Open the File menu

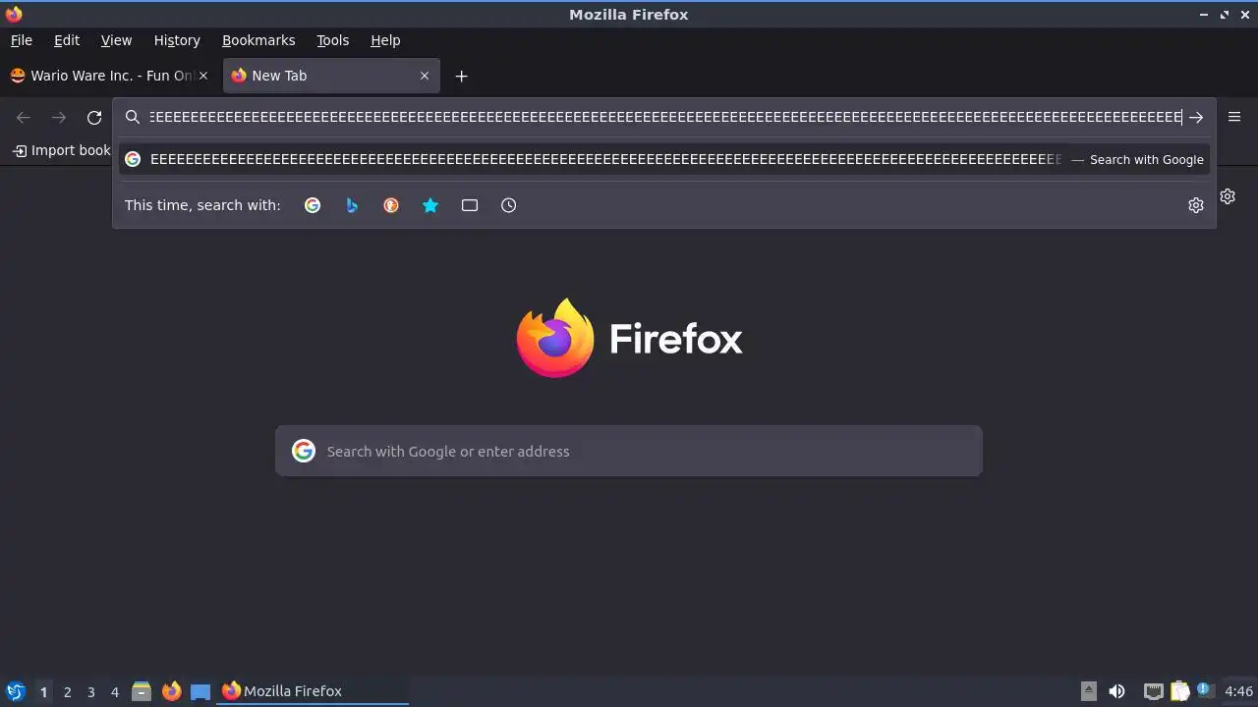click(22, 40)
